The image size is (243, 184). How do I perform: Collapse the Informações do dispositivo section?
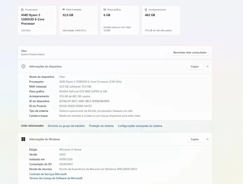click(x=207, y=67)
